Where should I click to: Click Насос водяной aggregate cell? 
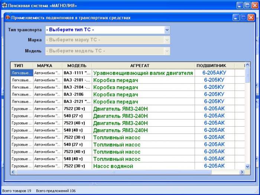point(143,166)
